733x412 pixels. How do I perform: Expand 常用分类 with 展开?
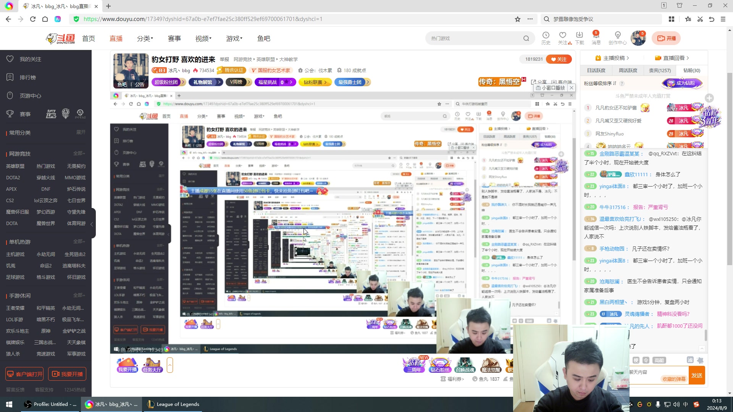[81, 132]
